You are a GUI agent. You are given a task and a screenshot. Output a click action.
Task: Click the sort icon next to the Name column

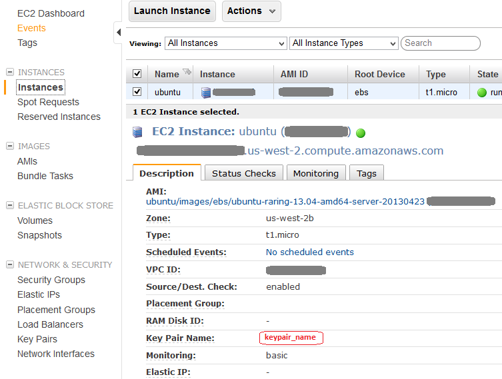tap(187, 72)
